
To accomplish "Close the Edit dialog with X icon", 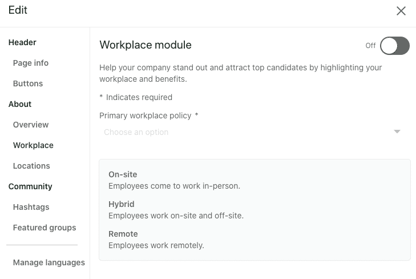I will [x=401, y=11].
